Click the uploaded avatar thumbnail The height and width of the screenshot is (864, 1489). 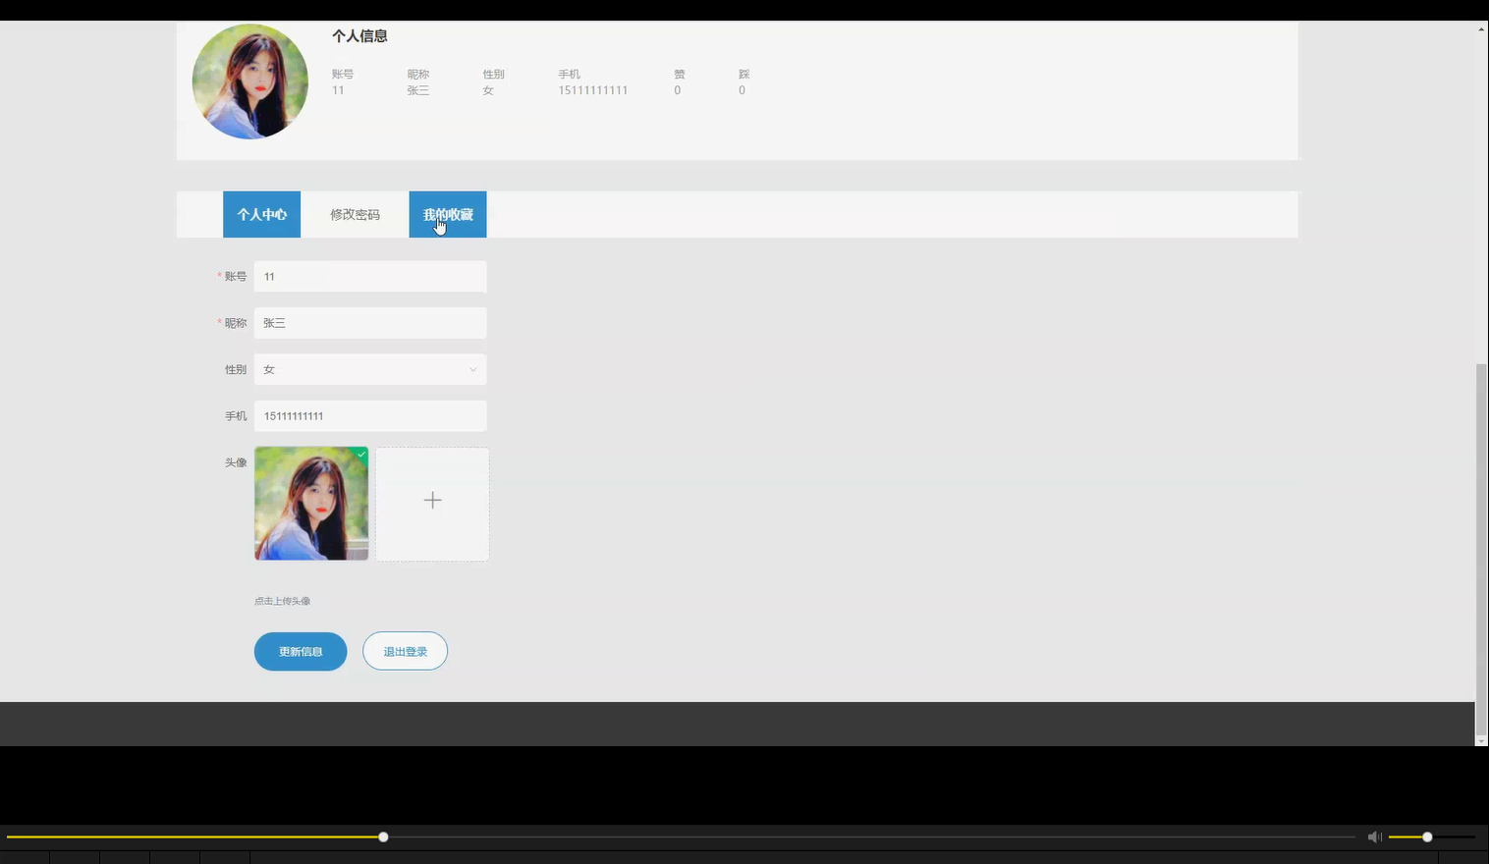click(310, 504)
